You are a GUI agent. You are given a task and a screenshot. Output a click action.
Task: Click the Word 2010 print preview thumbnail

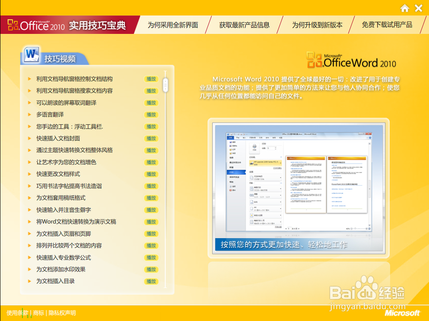click(x=299, y=188)
